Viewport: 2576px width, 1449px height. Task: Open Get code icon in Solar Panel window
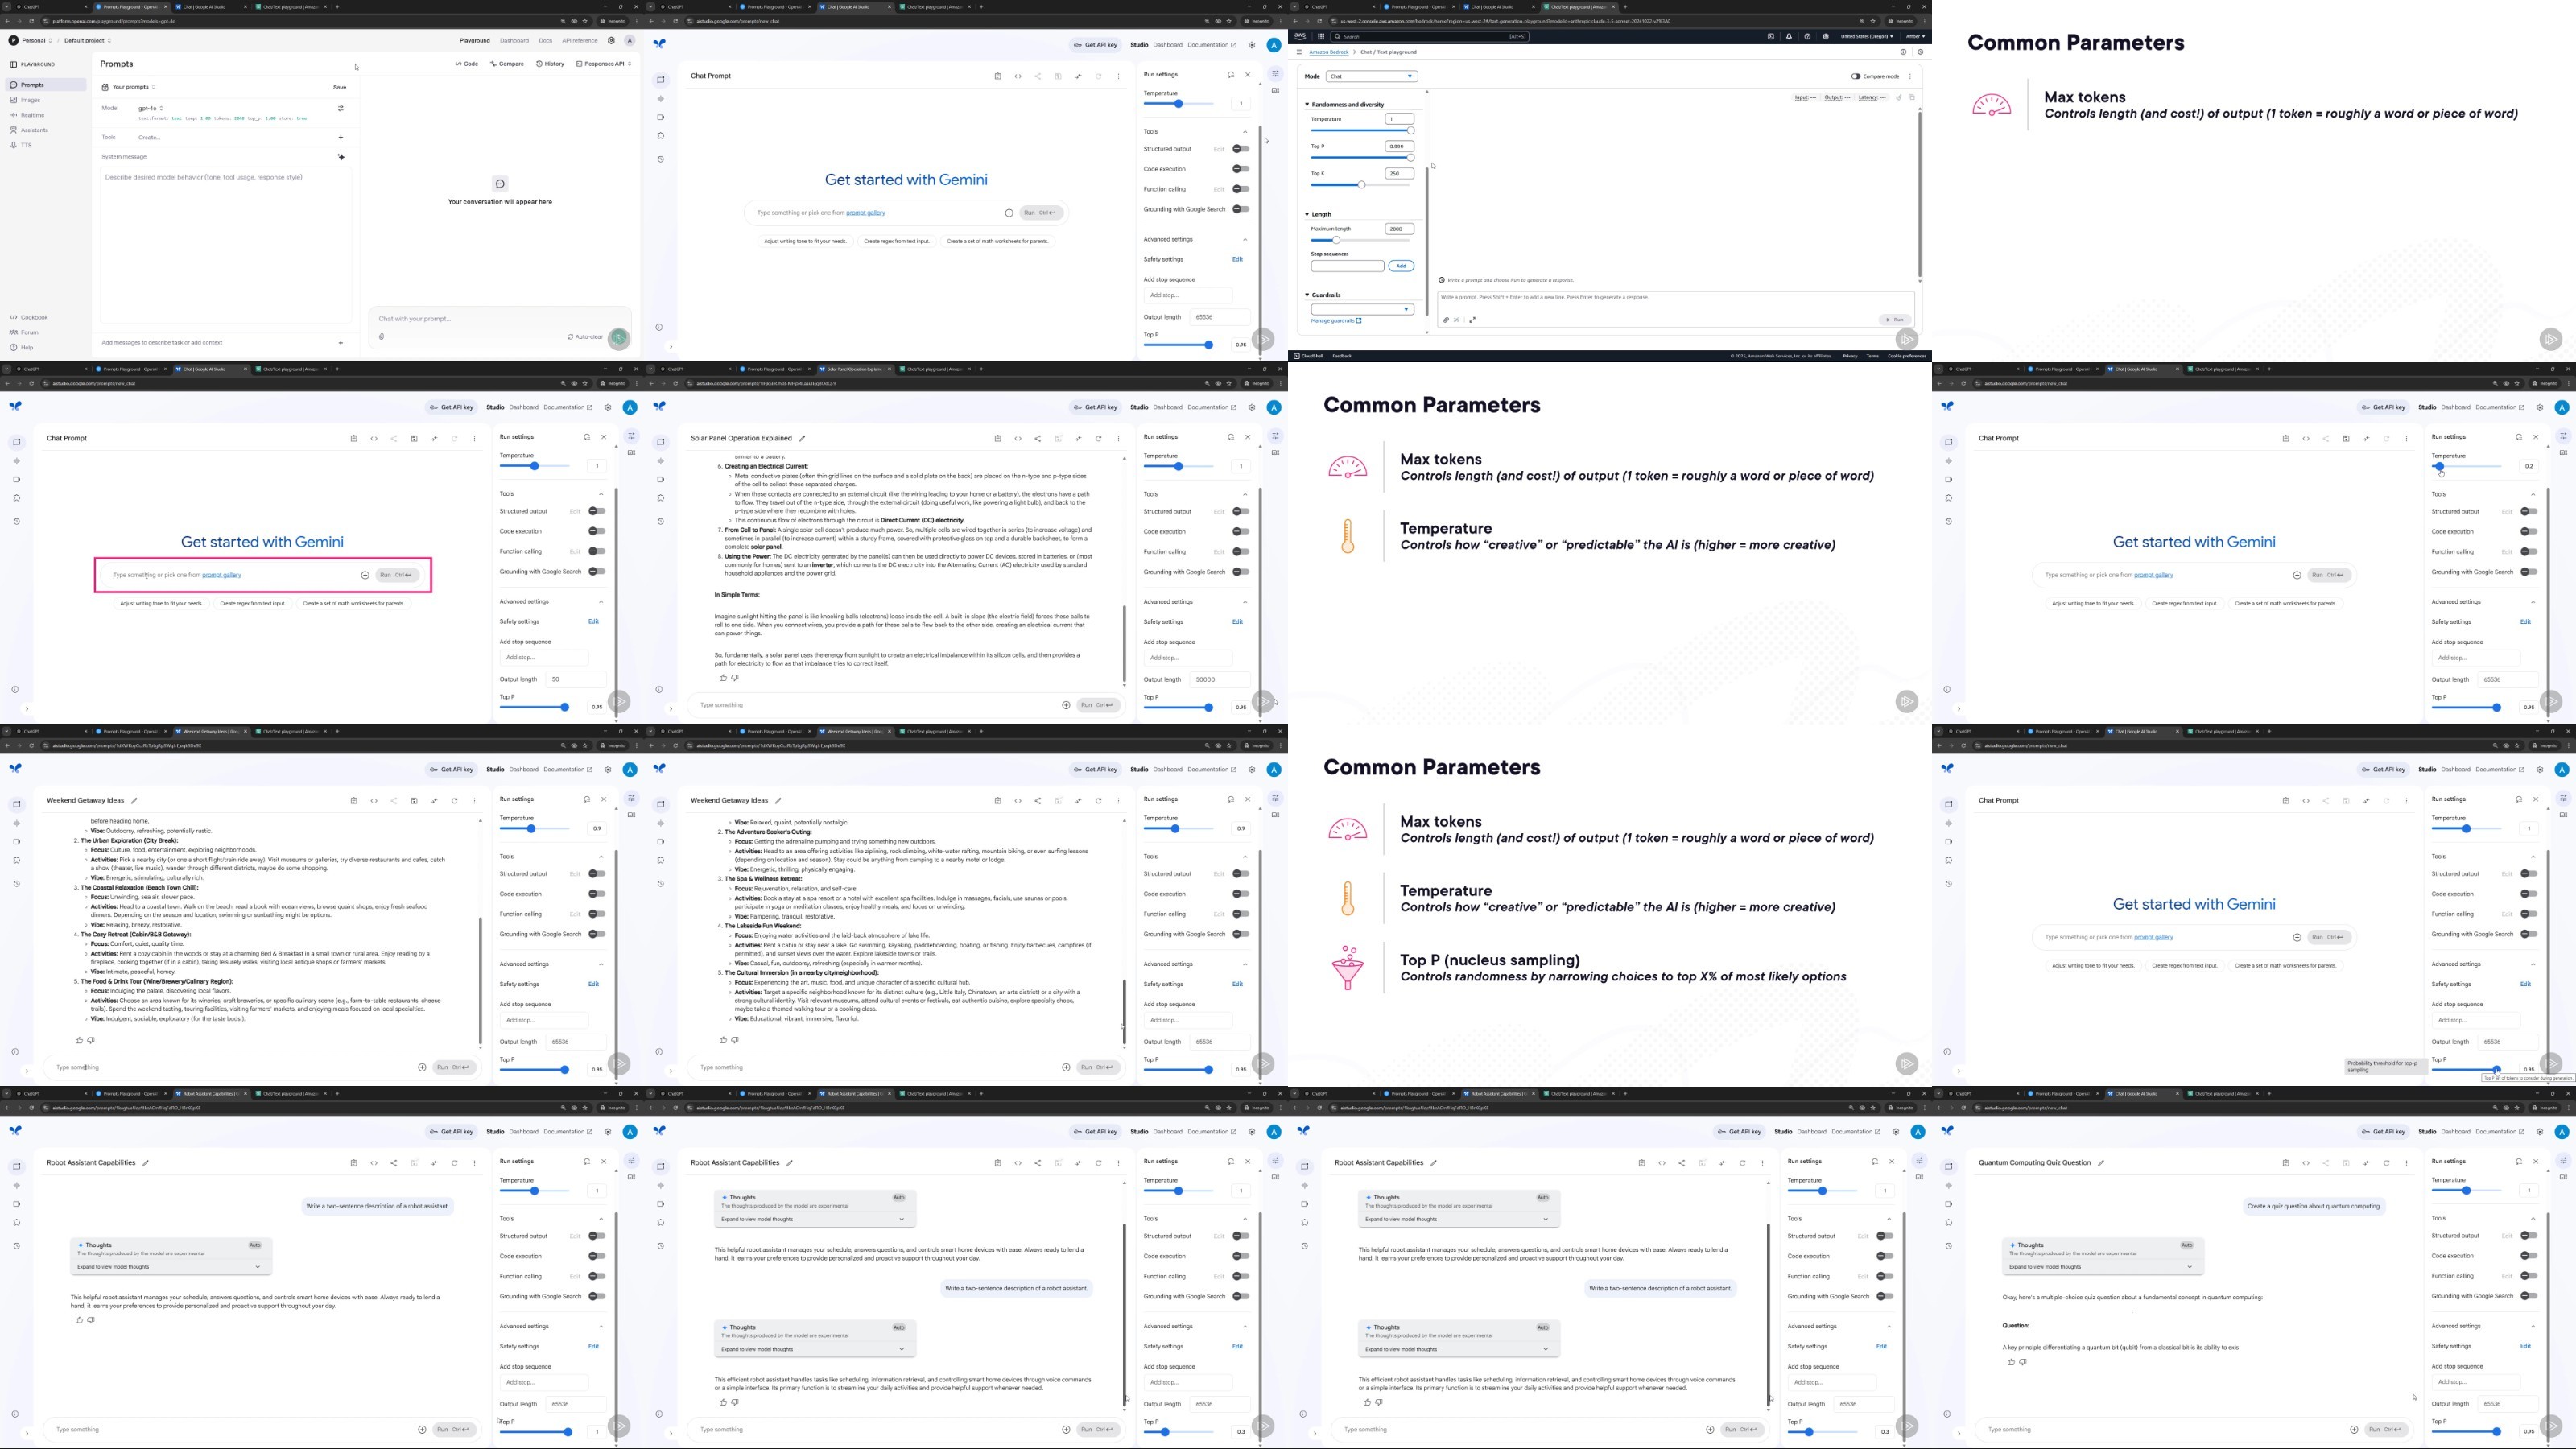click(1018, 438)
